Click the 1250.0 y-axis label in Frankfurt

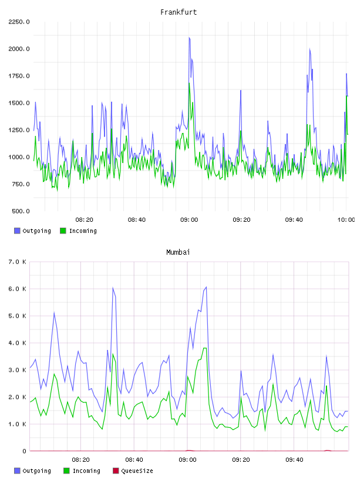pyautogui.click(x=19, y=130)
